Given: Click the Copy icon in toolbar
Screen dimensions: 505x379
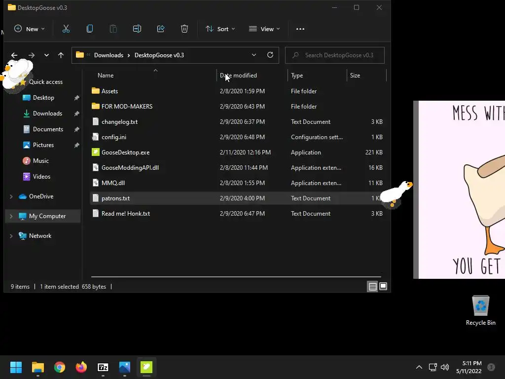Looking at the screenshot, I should coord(90,29).
